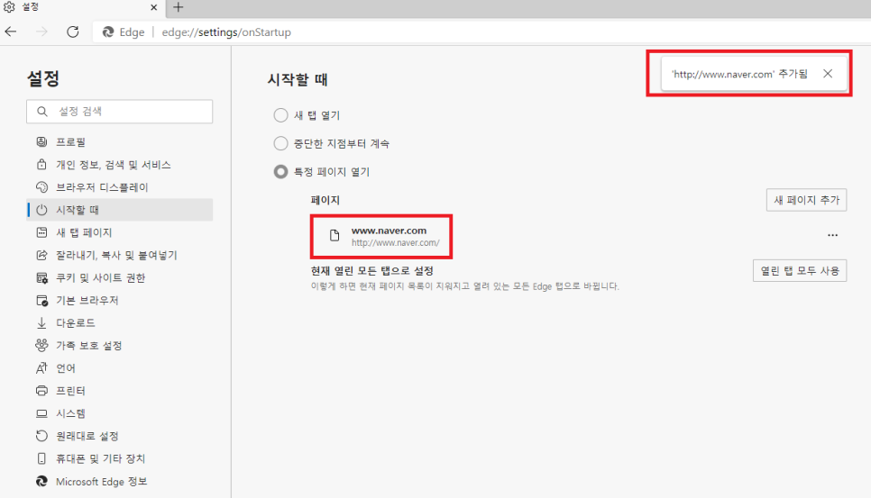This screenshot has height=498, width=871.
Task: Click the 쿠키 및 사이트 권한 icon
Action: pyautogui.click(x=41, y=278)
